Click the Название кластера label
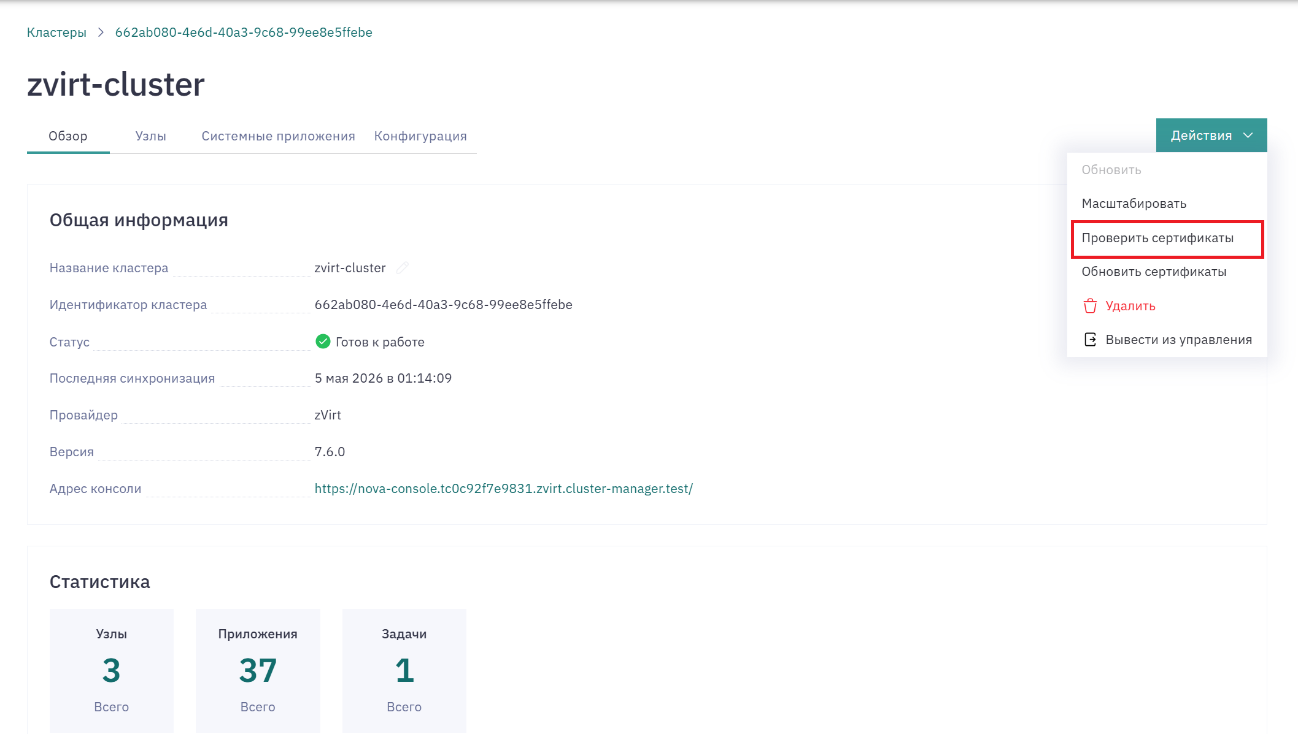 coord(109,268)
